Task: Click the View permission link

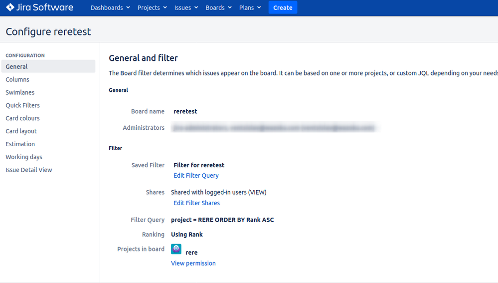Action: (193, 264)
